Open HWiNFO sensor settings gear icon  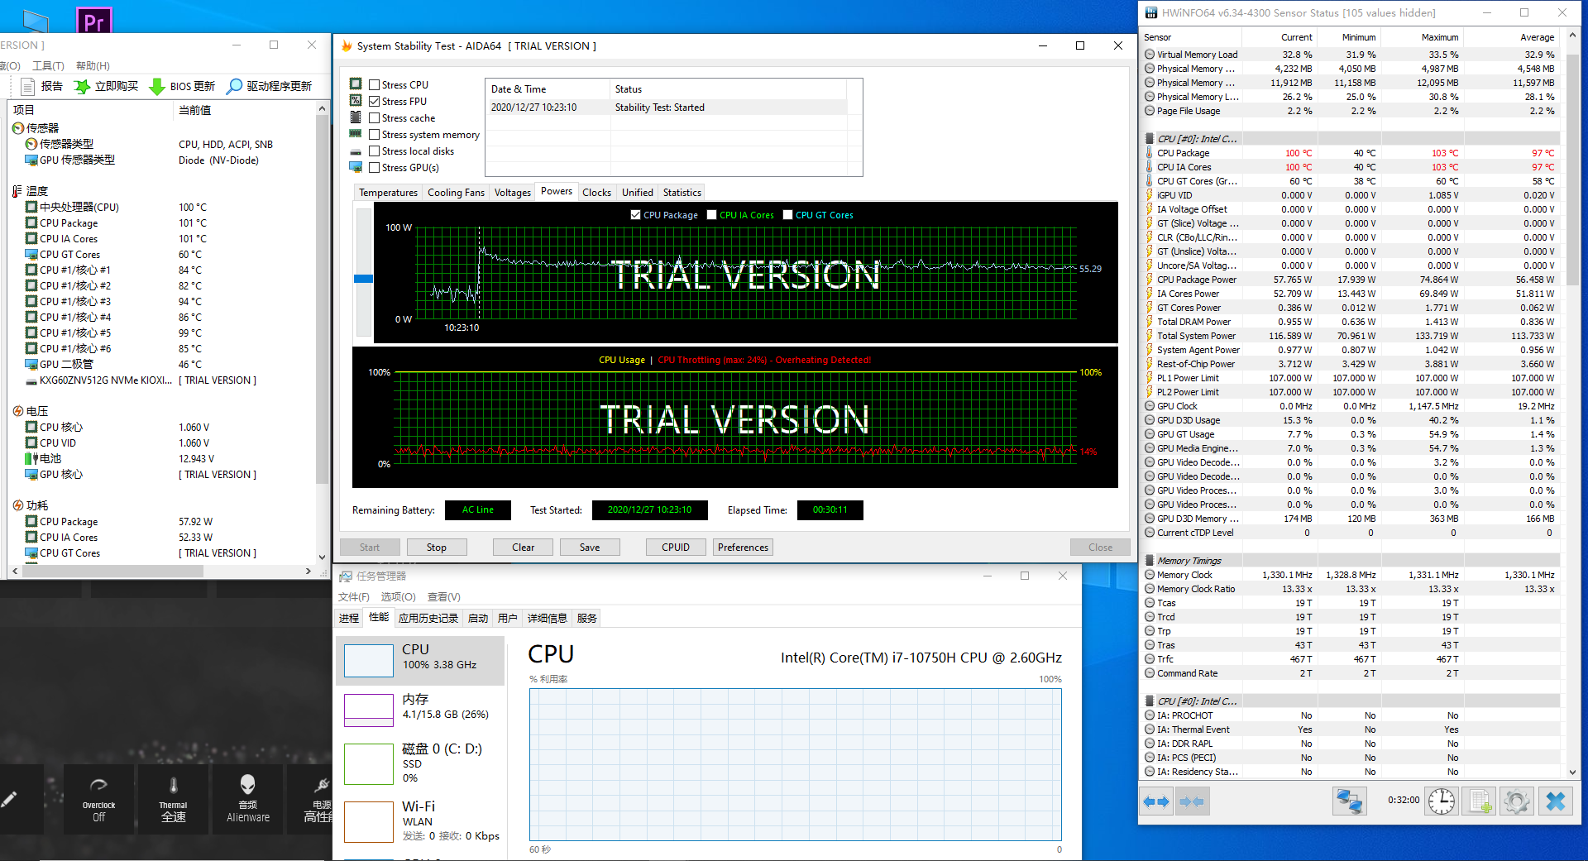coord(1517,801)
